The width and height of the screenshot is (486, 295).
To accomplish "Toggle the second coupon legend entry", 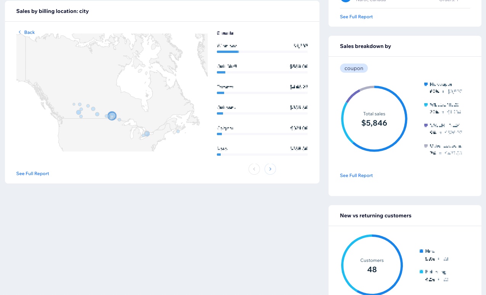I will pyautogui.click(x=426, y=105).
